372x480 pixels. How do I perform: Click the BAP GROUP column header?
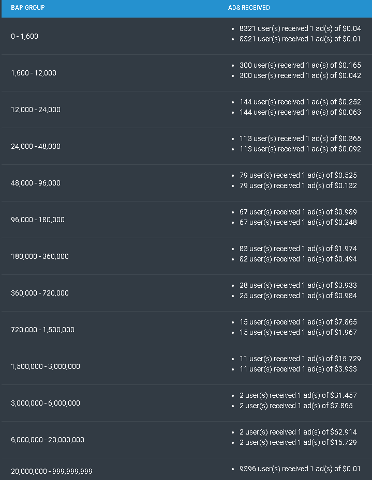27,8
